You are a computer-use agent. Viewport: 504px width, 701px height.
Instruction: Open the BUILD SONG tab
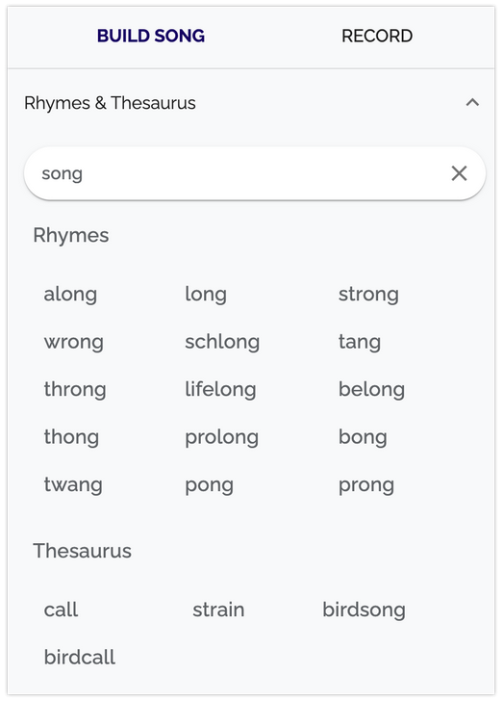click(x=151, y=37)
